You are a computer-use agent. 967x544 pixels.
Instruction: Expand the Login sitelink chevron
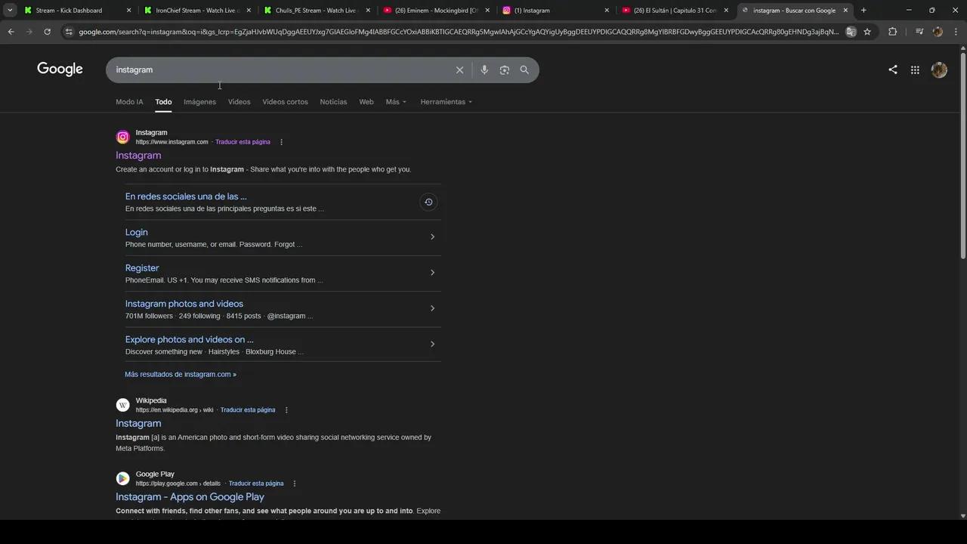tap(432, 236)
